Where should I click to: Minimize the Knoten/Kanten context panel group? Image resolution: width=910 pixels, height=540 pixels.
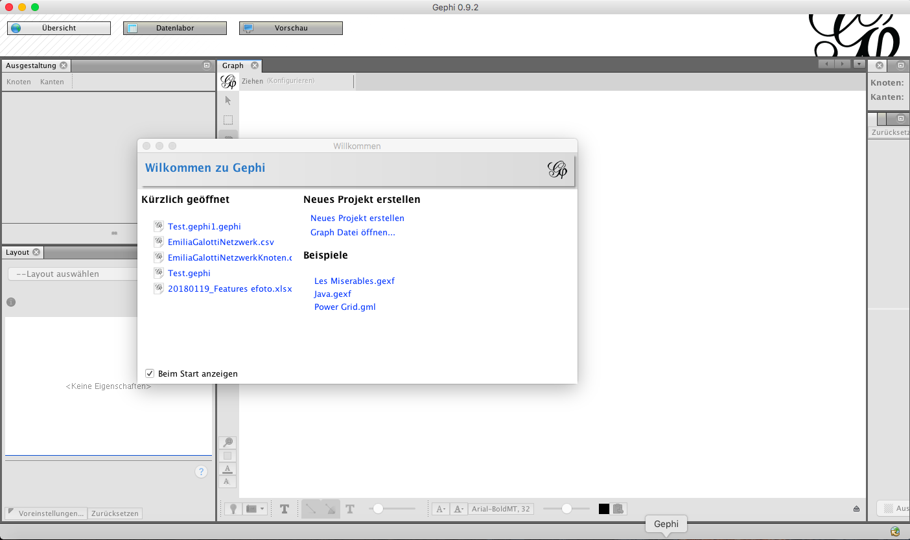point(900,65)
